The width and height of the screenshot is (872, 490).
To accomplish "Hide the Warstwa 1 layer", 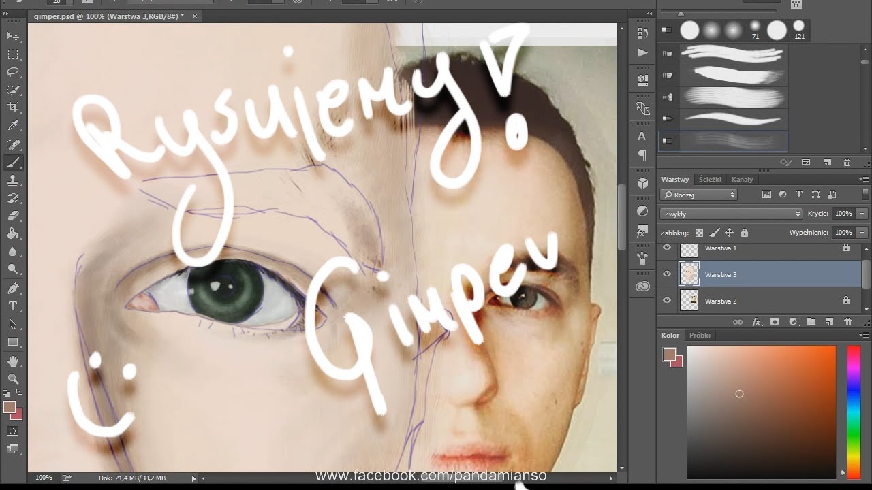I will tap(667, 248).
